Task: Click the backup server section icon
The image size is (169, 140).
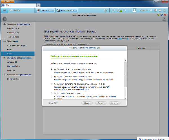Action: (x=5, y=24)
